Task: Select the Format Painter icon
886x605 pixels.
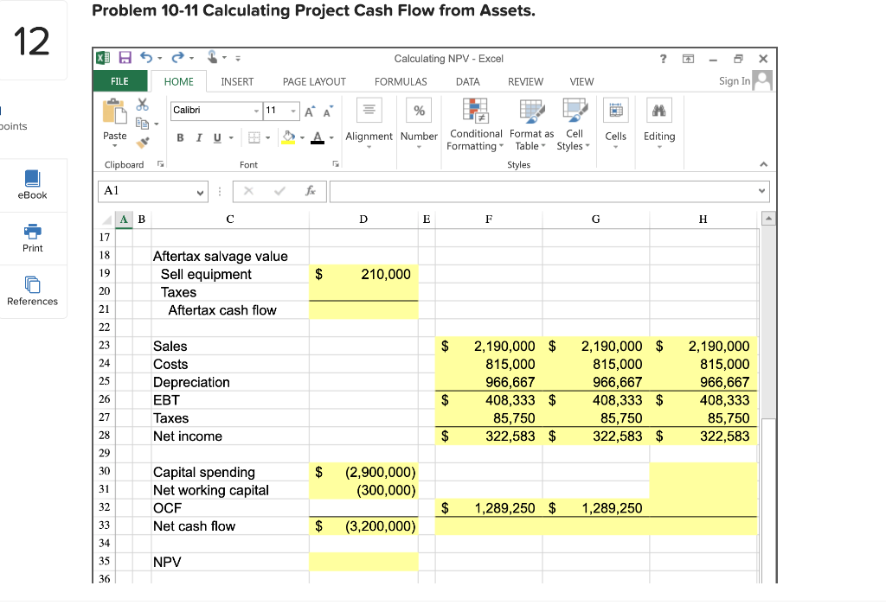Action: point(143,143)
